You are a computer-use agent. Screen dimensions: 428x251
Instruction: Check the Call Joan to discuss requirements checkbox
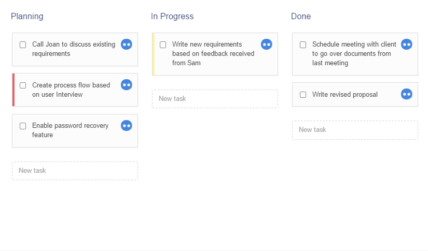(x=23, y=45)
